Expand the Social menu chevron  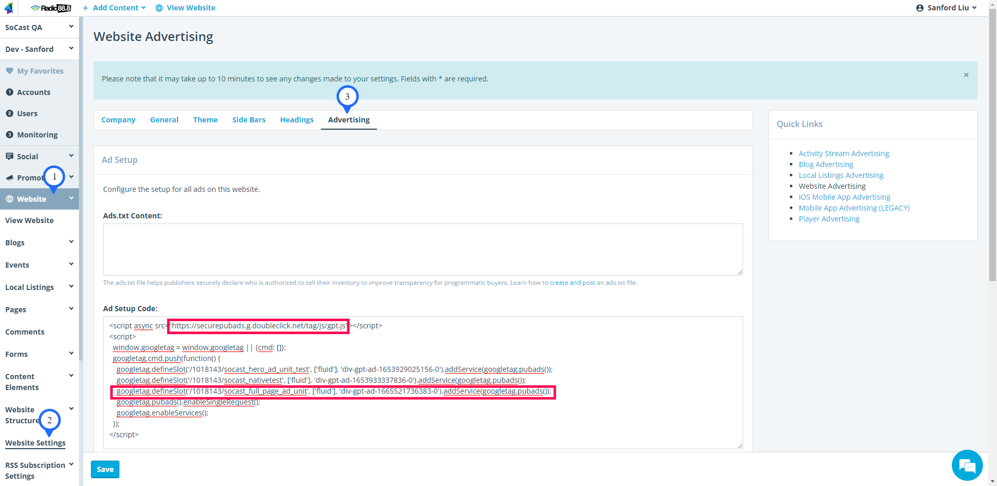click(x=71, y=156)
